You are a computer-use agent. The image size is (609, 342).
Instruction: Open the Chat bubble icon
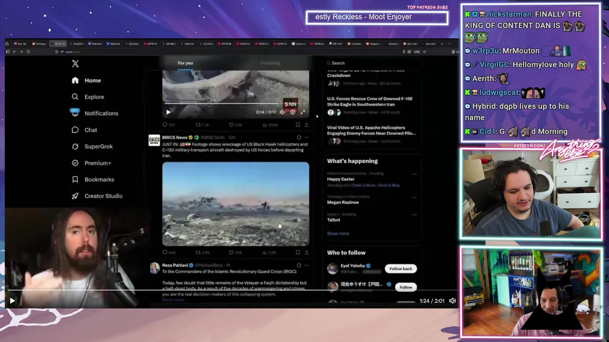coord(75,130)
